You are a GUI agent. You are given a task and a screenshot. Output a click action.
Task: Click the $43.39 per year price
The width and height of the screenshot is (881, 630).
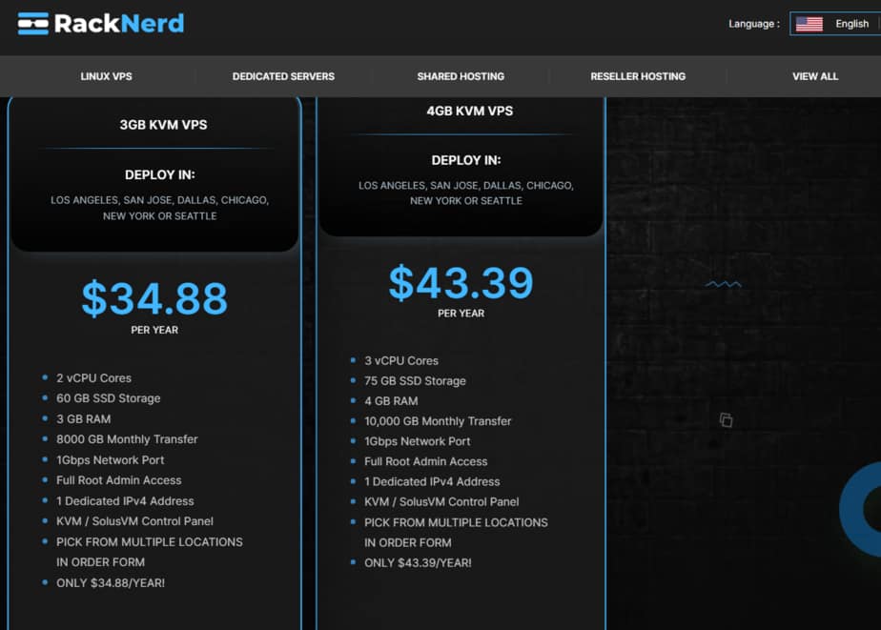click(x=461, y=282)
